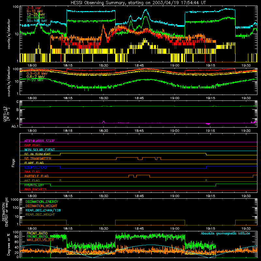The height and width of the screenshot is (261, 261).
Task: Click the DECIMATION_WEIGHT legend label
Action: pos(41,206)
